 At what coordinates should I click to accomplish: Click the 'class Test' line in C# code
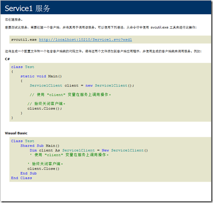tap(22, 67)
